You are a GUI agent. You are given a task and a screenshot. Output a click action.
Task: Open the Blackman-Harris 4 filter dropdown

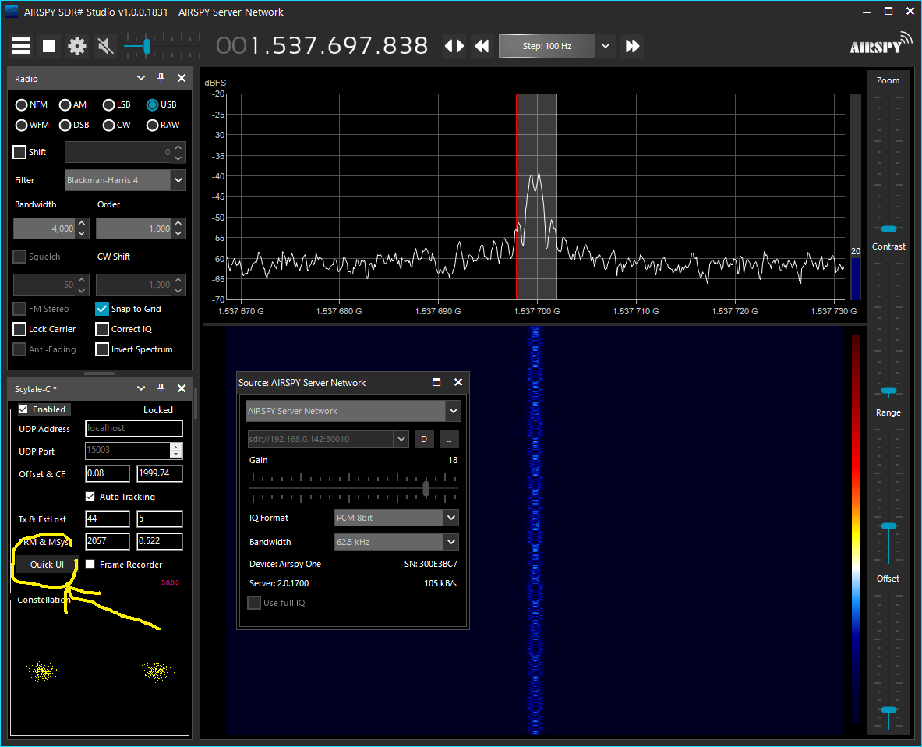click(178, 180)
